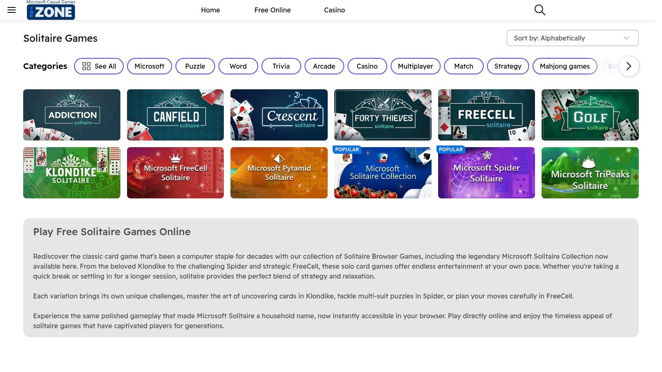Open the Forty Thieves solitaire tile
Image resolution: width=662 pixels, height=372 pixels.
tap(383, 115)
